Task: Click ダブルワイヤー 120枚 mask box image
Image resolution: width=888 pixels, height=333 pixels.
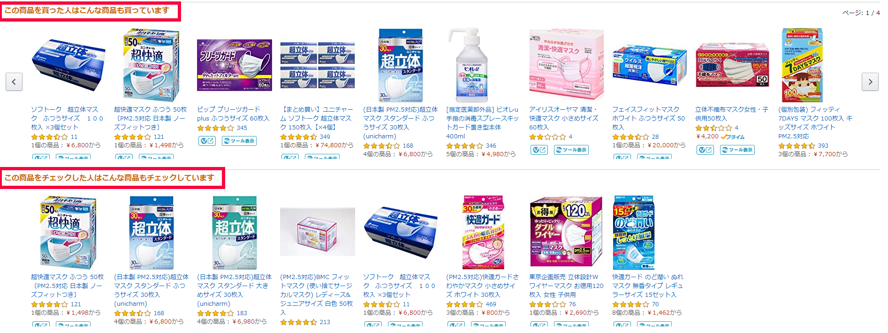Action: pyautogui.click(x=566, y=232)
